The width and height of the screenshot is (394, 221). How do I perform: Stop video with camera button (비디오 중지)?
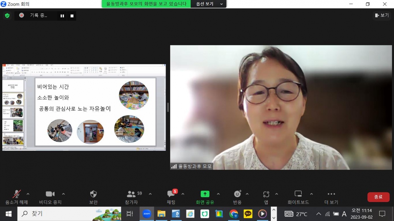[50, 194]
